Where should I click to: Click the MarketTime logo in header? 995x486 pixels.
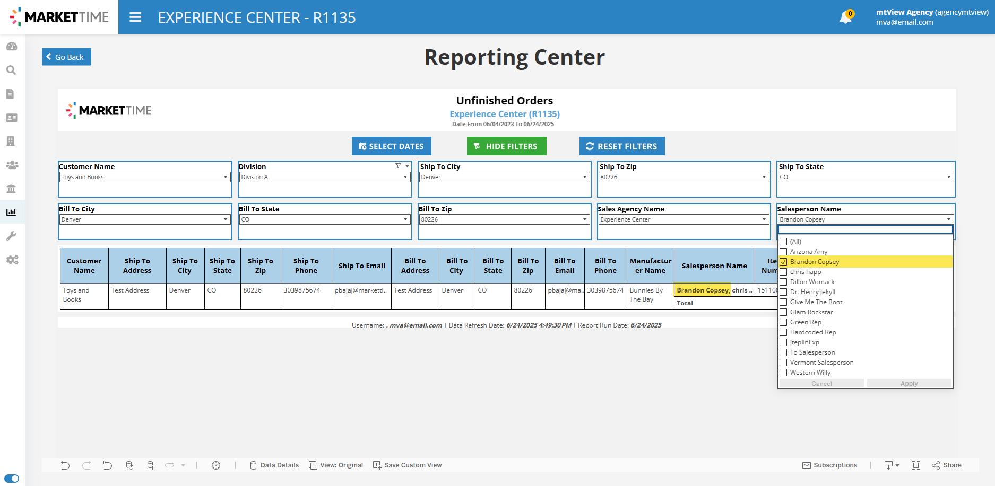(x=59, y=17)
